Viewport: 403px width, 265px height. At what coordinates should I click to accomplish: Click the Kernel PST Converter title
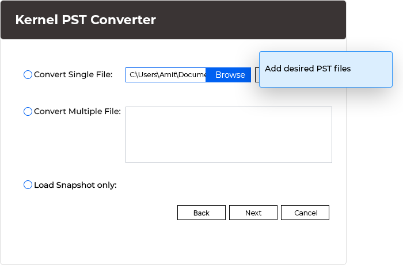(x=85, y=20)
